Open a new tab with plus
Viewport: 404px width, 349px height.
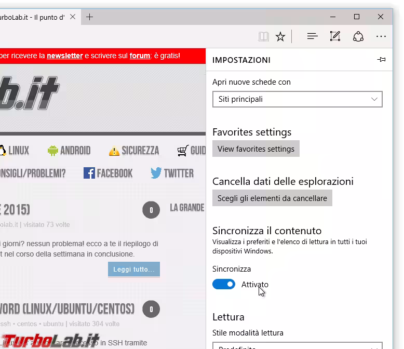point(89,17)
